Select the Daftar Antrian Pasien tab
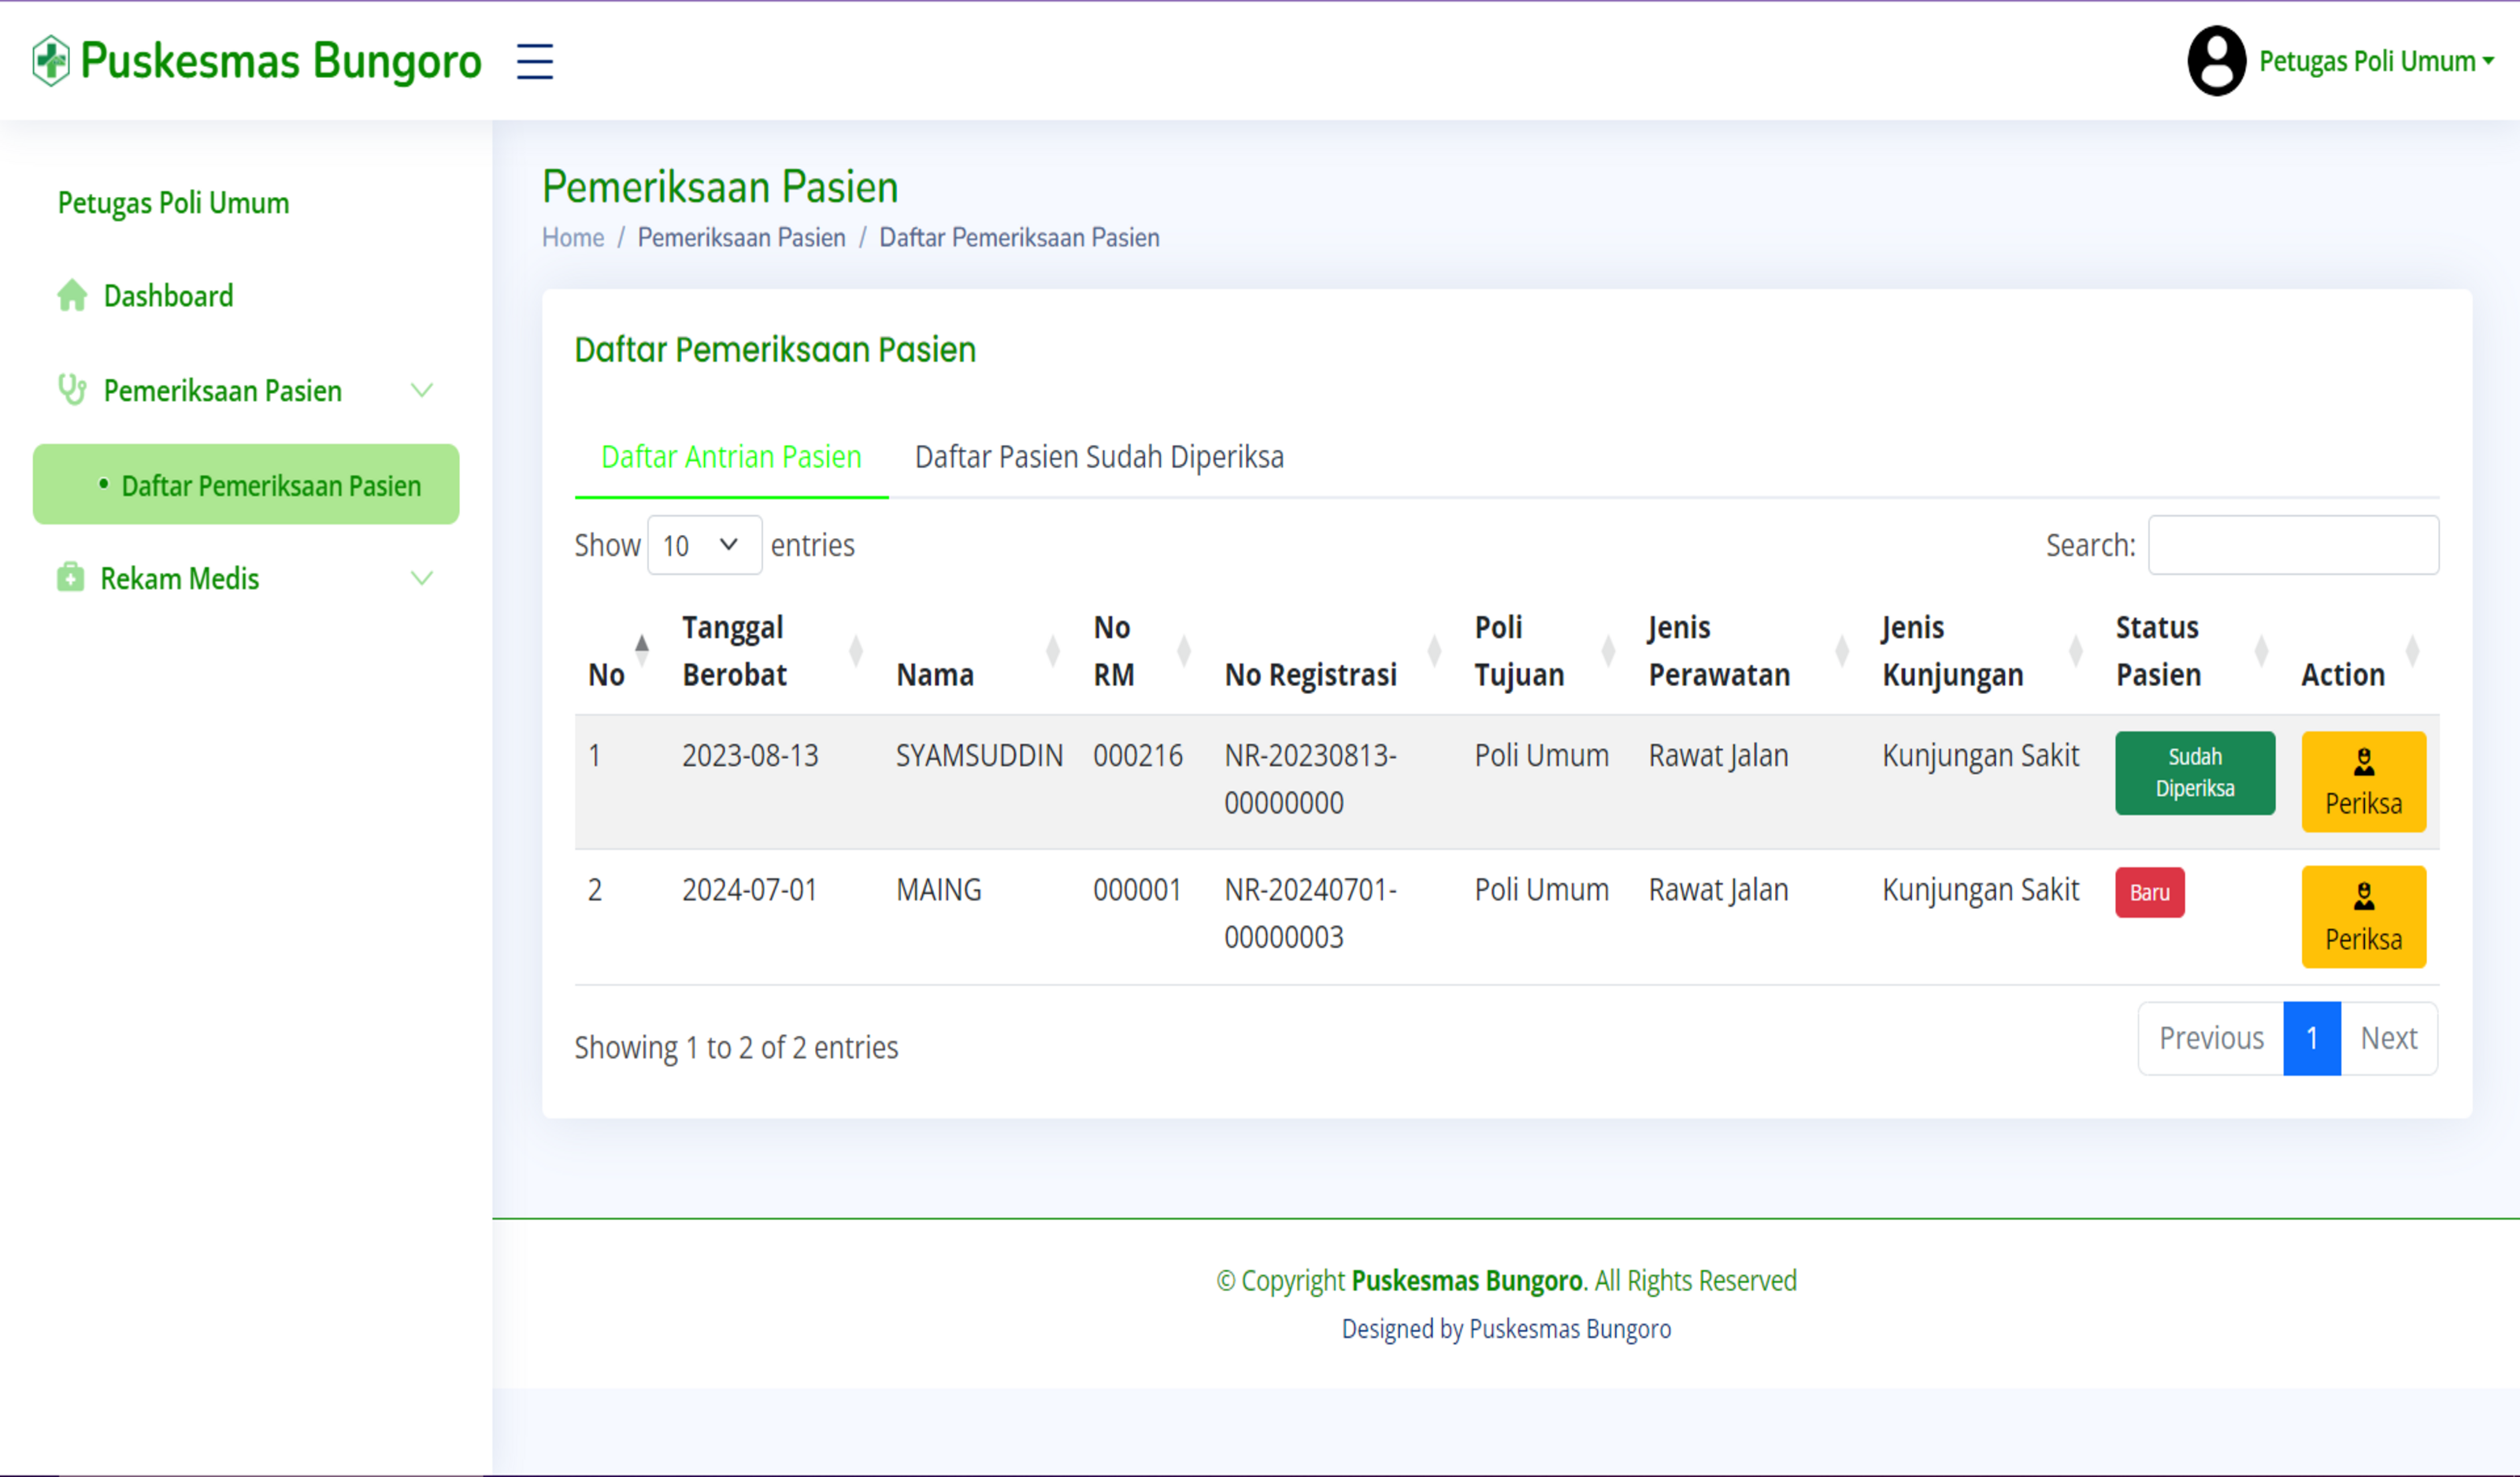The height and width of the screenshot is (1477, 2520). (x=730, y=457)
